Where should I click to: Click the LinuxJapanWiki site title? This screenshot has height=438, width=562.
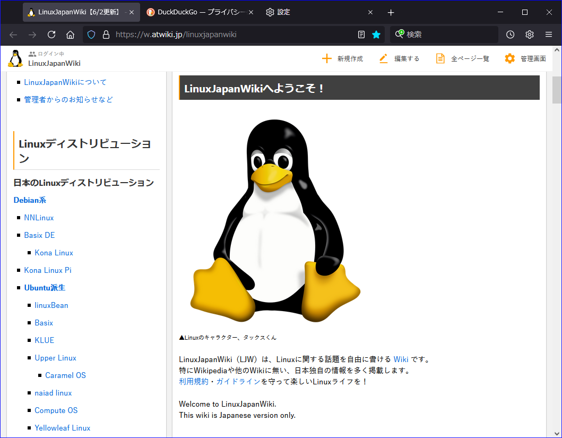coord(55,63)
